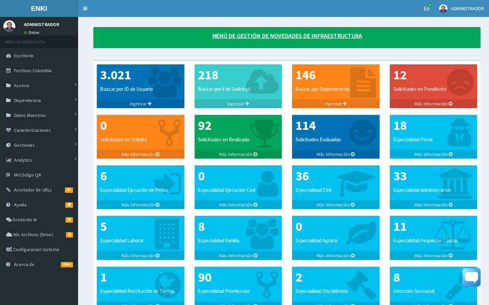Click Ingresar on Buscar por # de Solicitud

pyautogui.click(x=238, y=104)
